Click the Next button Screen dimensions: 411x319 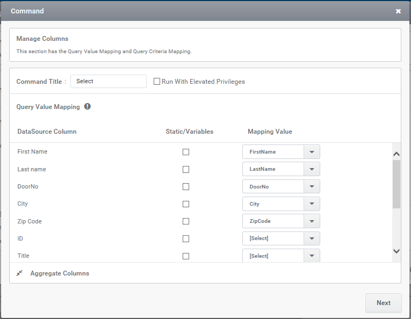pos(384,303)
